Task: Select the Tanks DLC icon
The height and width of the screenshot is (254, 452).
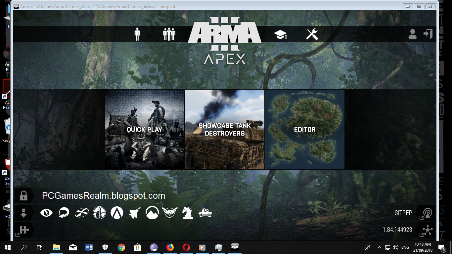Action: [x=205, y=213]
